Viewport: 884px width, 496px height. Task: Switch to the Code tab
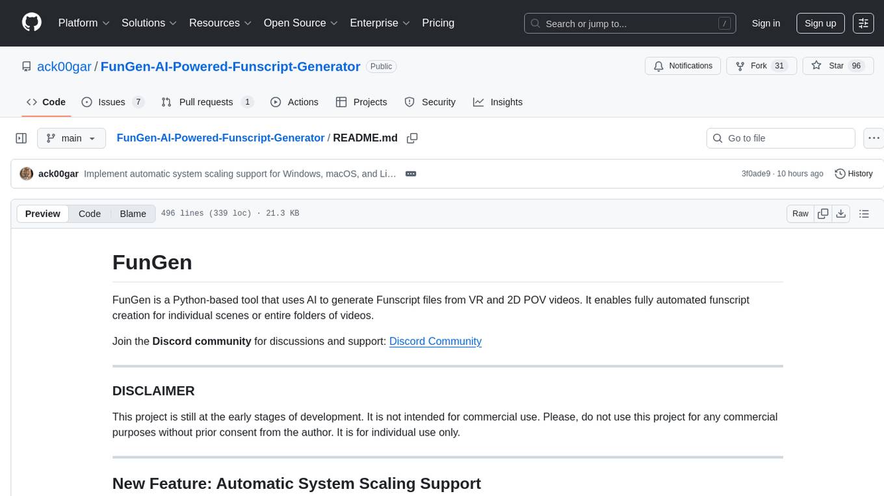click(x=46, y=102)
